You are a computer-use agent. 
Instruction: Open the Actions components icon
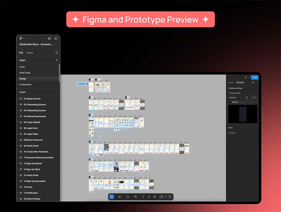(155, 197)
